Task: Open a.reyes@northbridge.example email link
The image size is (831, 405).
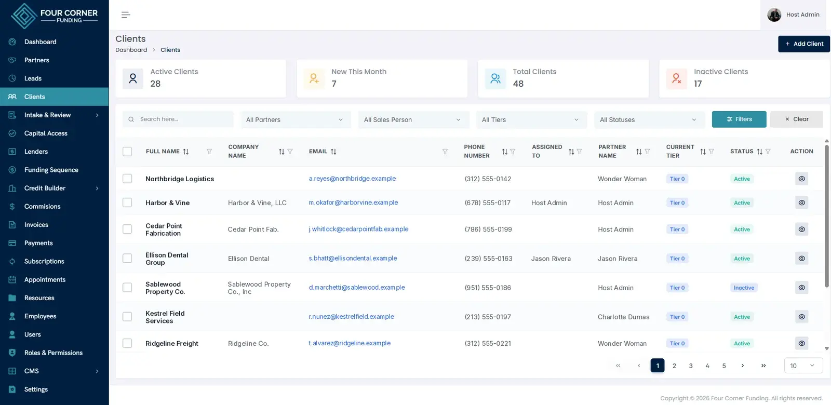Action: click(x=352, y=179)
